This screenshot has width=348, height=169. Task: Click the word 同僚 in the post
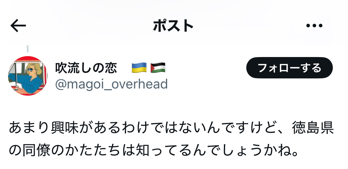tap(37, 150)
